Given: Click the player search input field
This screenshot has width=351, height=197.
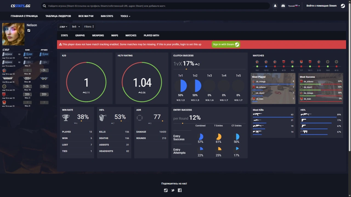Looking at the screenshot, I should point(156,6).
